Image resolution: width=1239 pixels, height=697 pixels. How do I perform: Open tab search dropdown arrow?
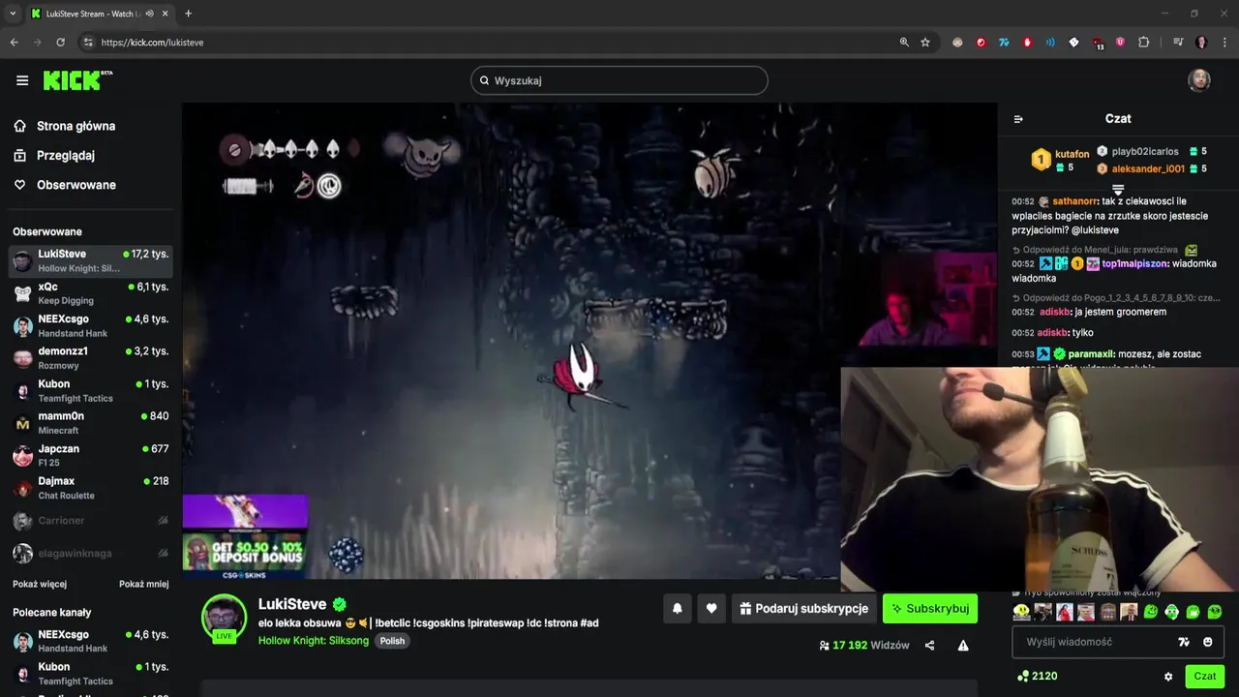(13, 14)
